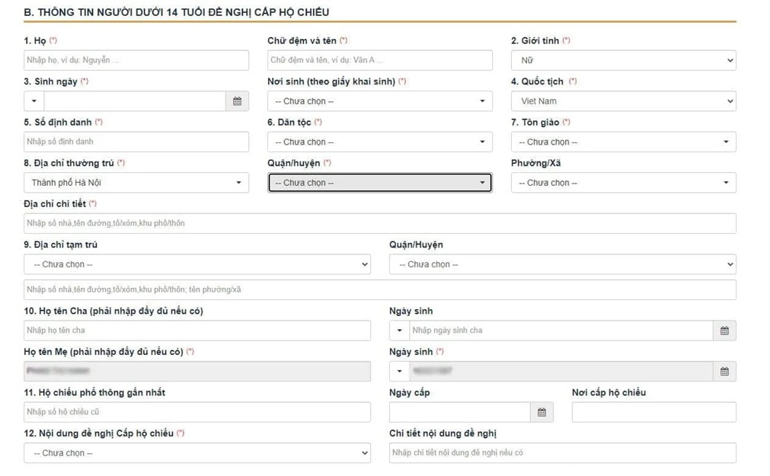Open the calendar next to Ngày cấp

coord(542,411)
